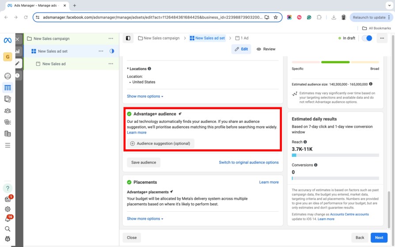Click the half-circle status icon on New Sales ad set

click(112, 51)
